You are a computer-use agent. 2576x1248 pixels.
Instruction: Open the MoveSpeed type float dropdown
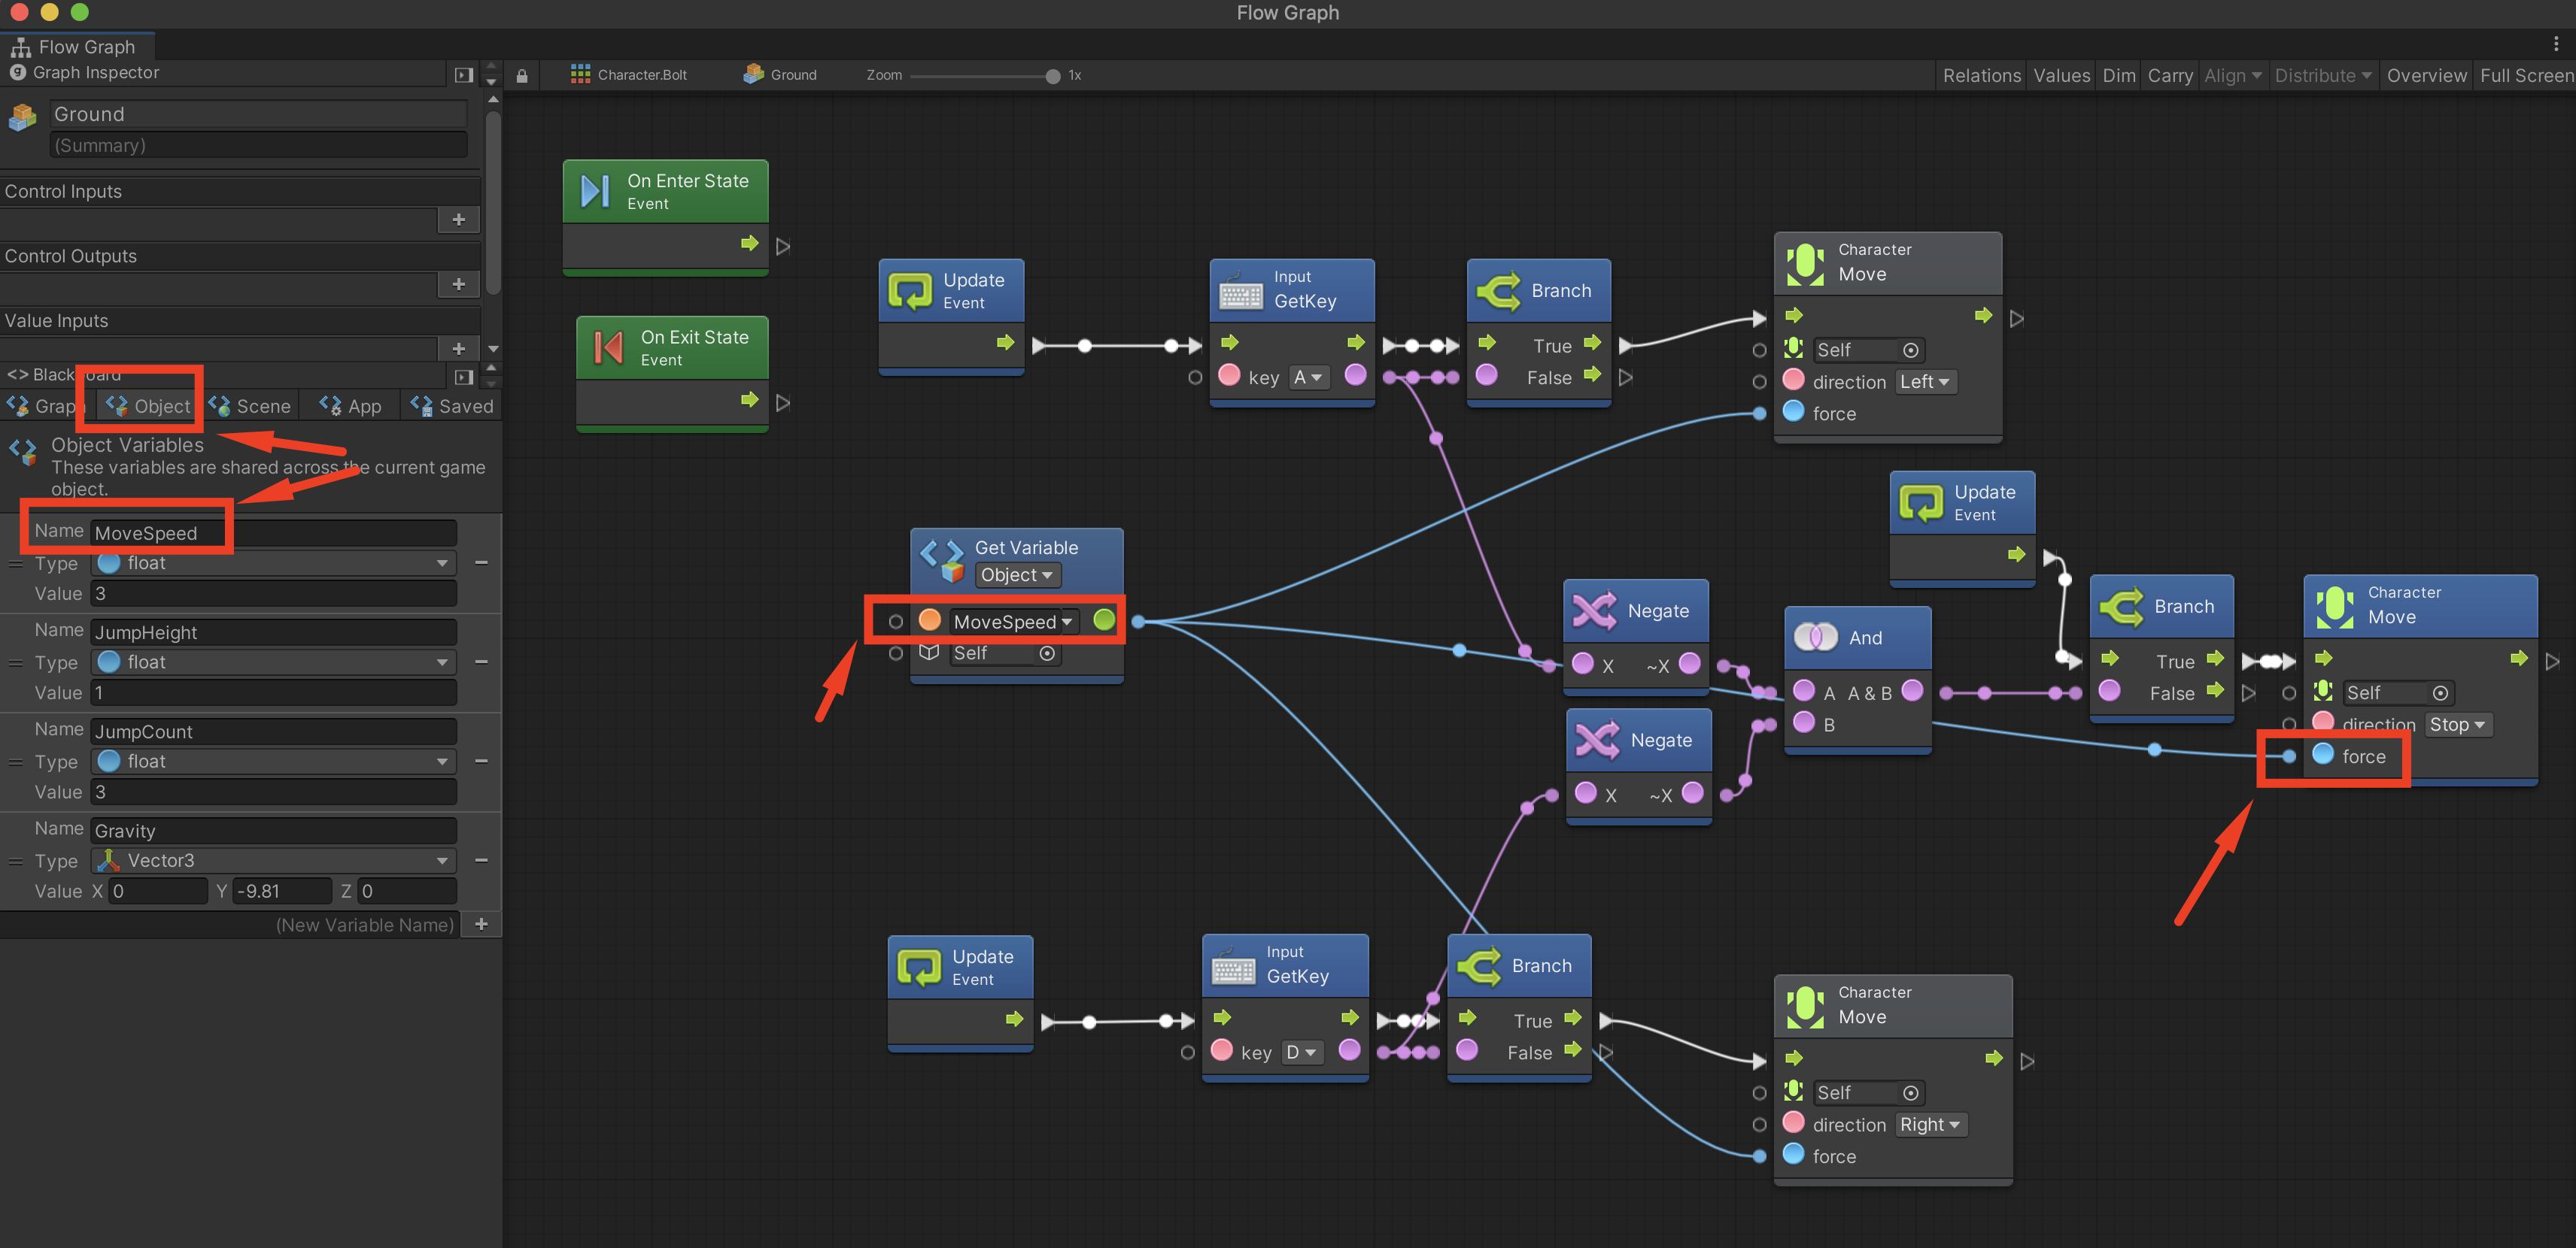pos(273,562)
